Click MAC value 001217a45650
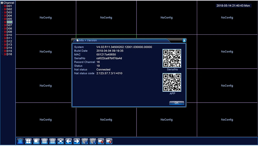The image size is (258, 146). pos(106,54)
